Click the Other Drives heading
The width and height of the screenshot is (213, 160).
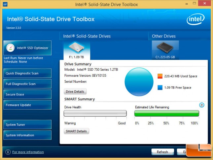[164, 36]
